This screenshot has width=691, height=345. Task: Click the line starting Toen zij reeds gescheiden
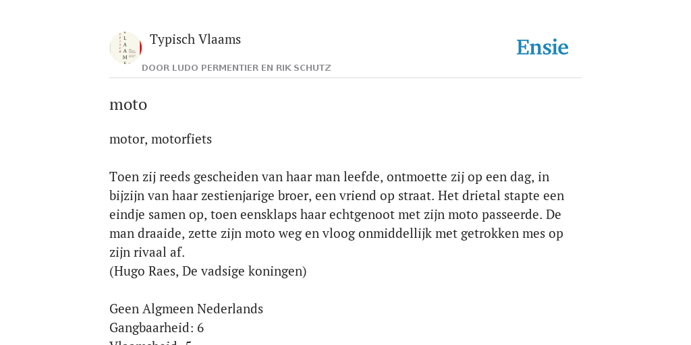329,177
